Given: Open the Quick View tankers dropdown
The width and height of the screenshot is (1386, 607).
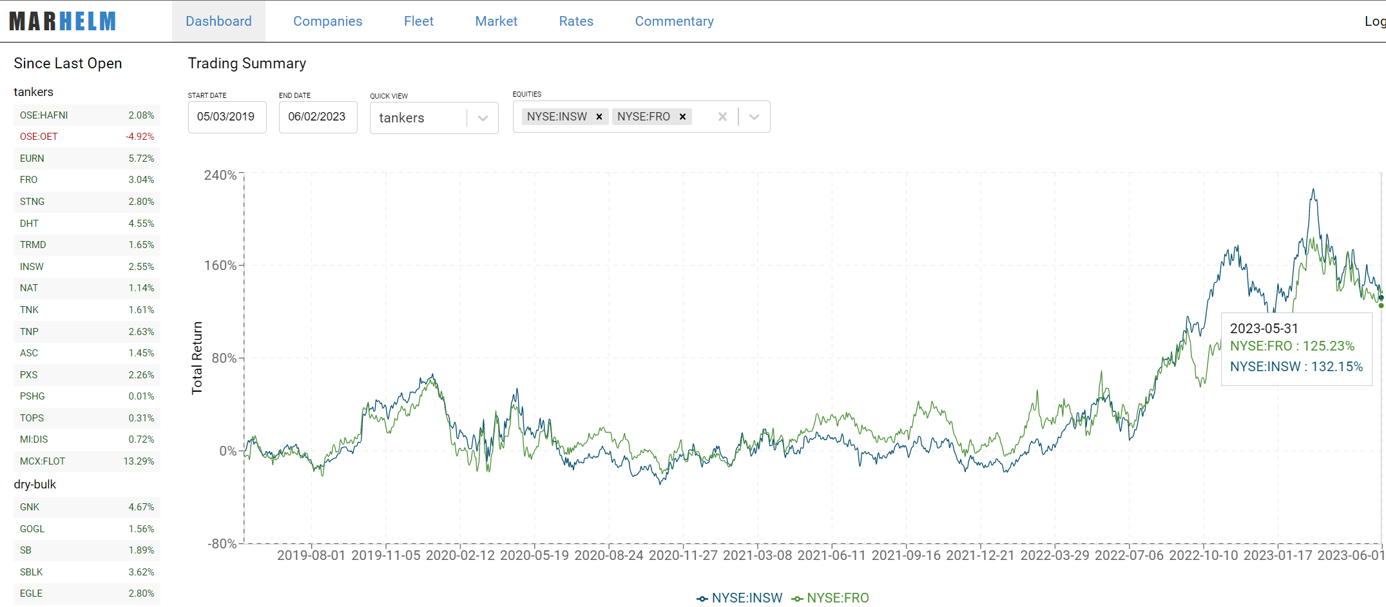Looking at the screenshot, I should (x=434, y=118).
